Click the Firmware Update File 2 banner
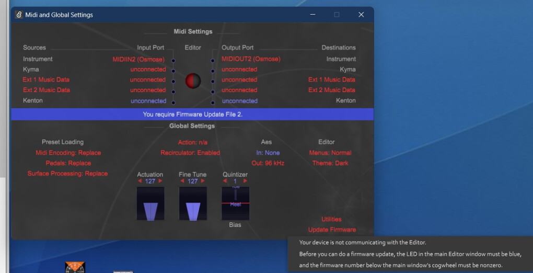Image resolution: width=533 pixels, height=273 pixels. [192, 115]
